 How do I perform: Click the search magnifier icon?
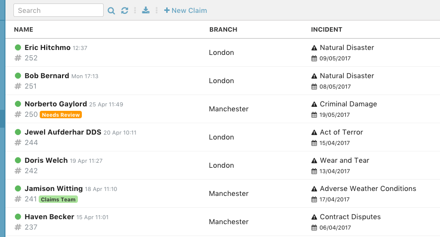(x=111, y=10)
